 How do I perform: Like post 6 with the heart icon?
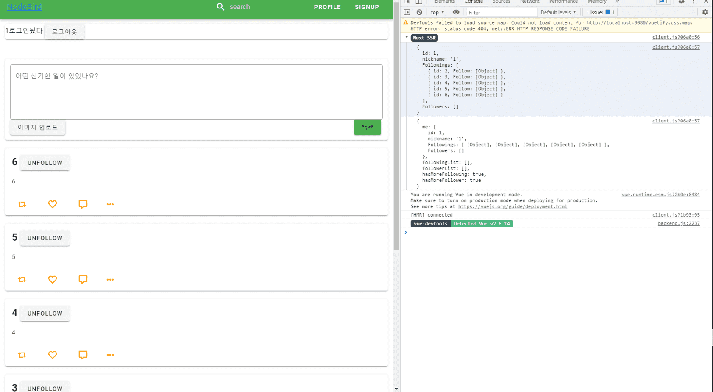(53, 204)
